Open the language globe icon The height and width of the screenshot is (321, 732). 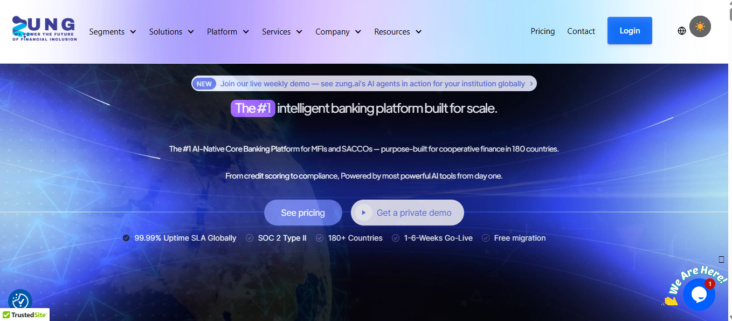682,31
